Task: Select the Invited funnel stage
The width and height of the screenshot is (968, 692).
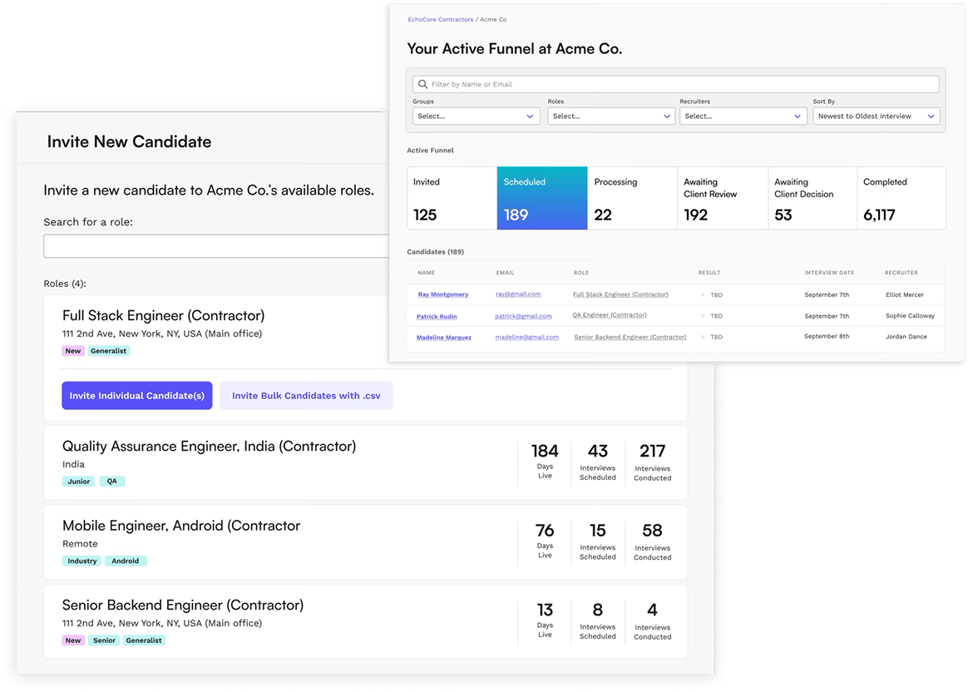Action: pyautogui.click(x=452, y=198)
